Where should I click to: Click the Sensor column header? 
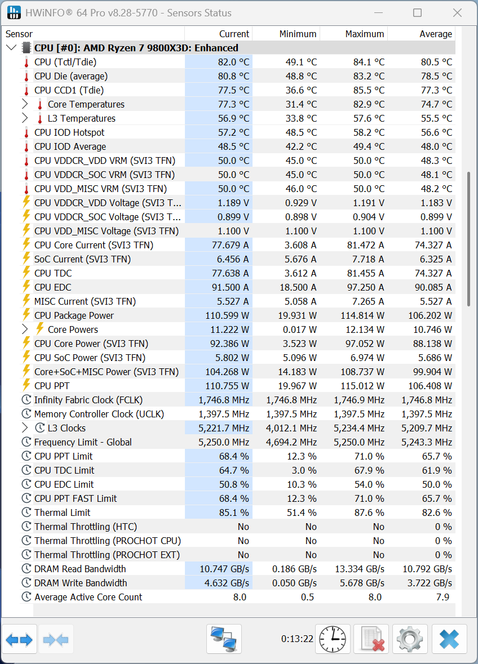(19, 34)
